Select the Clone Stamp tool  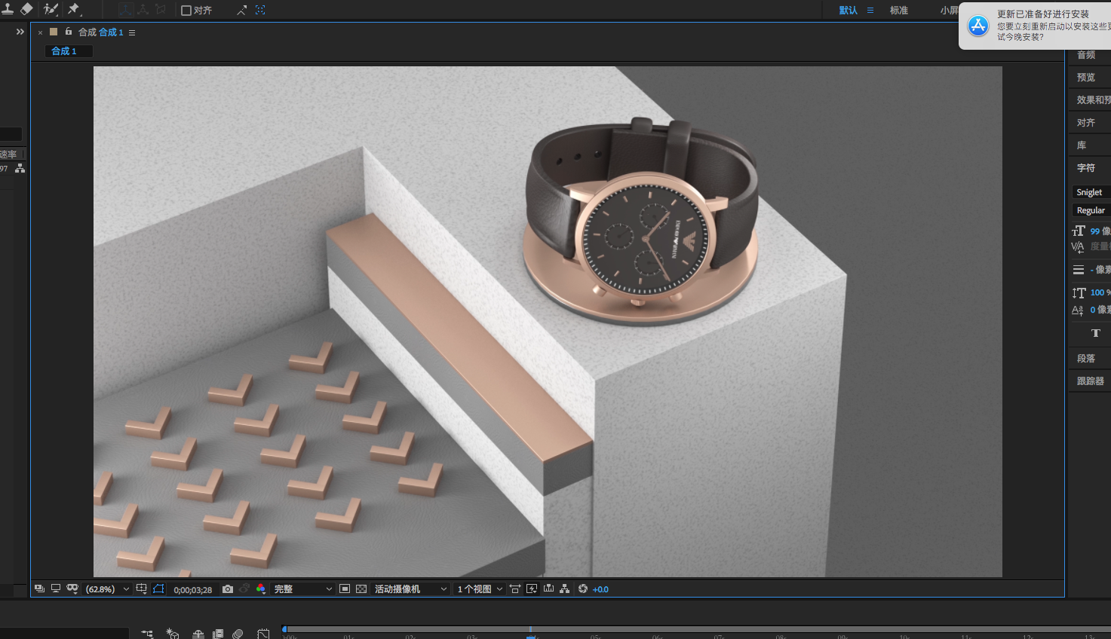pos(8,9)
